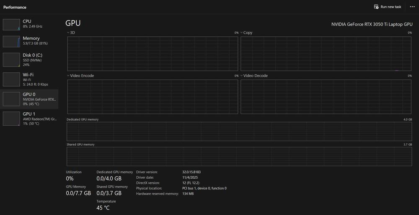
Task: Click the Performance page title
Action: [x=15, y=7]
